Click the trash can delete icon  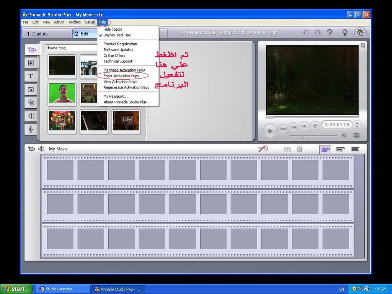[x=299, y=149]
